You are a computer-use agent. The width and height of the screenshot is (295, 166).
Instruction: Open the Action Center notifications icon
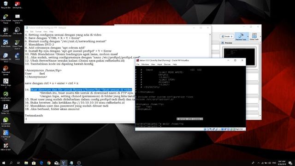click(x=290, y=163)
